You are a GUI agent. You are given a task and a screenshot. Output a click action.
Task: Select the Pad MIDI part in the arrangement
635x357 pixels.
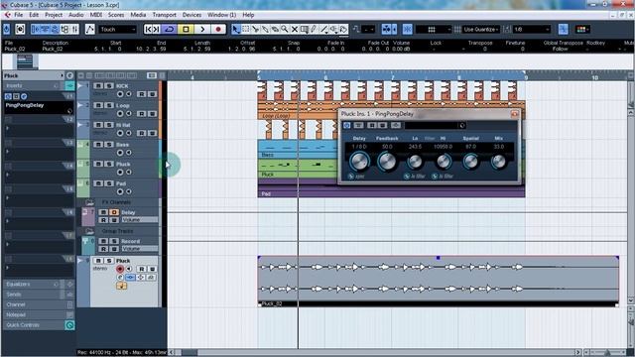click(x=391, y=188)
